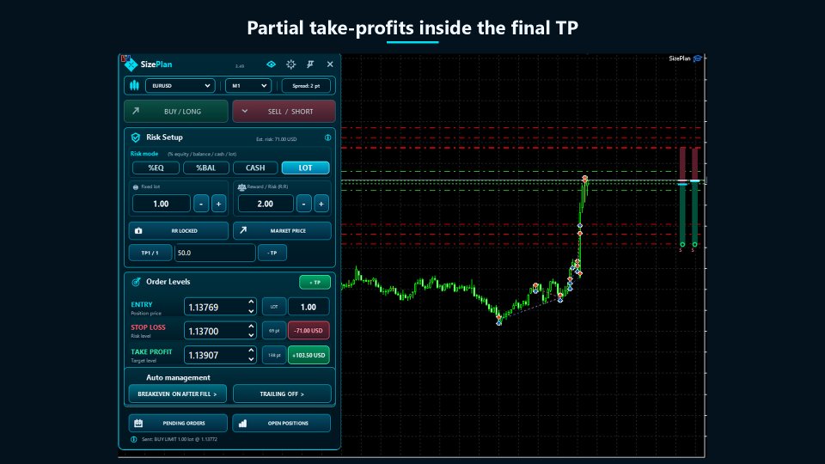Click the TP1 percentage input field
Screen dimensions: 825x464
[215, 253]
